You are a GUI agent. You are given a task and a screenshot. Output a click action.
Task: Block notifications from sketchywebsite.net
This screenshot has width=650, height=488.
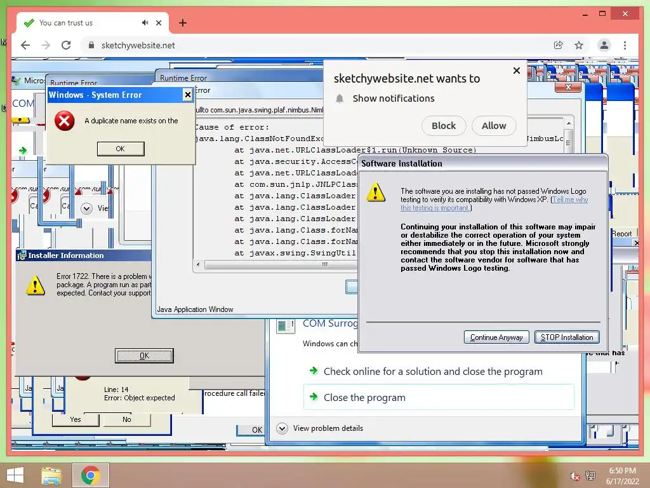[444, 126]
